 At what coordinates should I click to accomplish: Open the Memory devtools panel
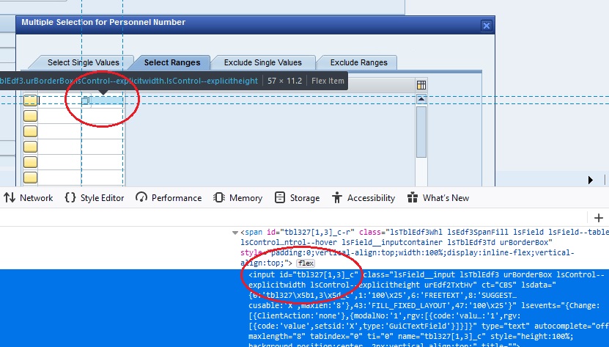[237, 198]
